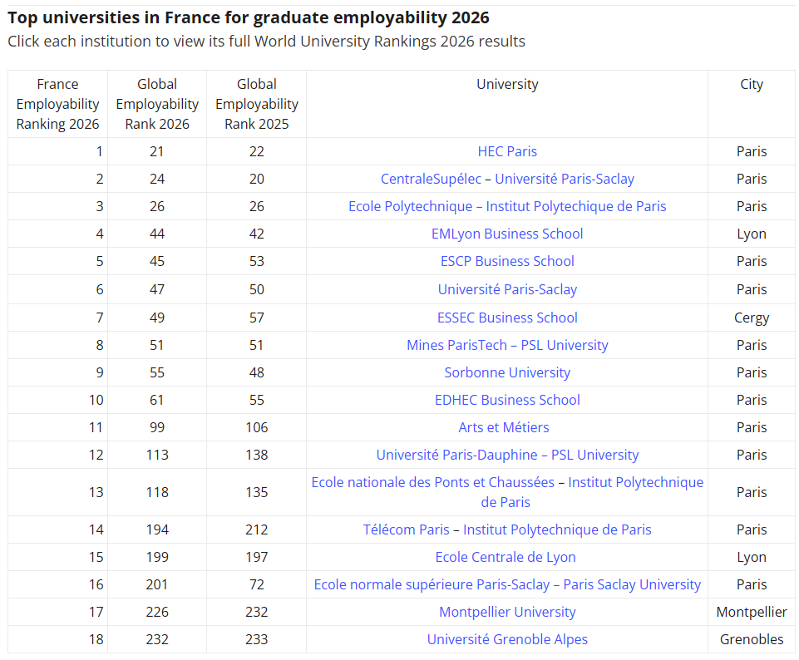Open Ecole Centrale de Lyon link
This screenshot has width=799, height=660.
pyautogui.click(x=506, y=557)
